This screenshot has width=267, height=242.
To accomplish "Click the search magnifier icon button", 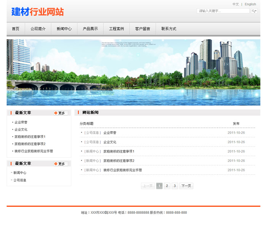I will 254,11.
